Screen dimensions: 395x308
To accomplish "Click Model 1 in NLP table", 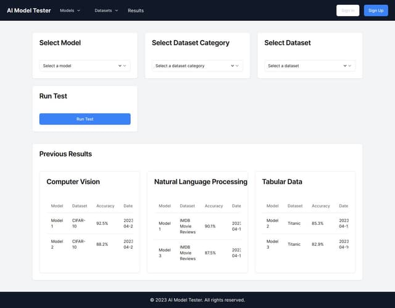I will pyautogui.click(x=165, y=226).
